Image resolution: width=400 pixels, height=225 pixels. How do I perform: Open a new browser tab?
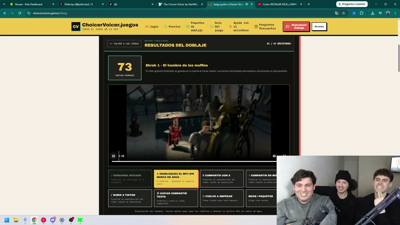click(x=309, y=4)
